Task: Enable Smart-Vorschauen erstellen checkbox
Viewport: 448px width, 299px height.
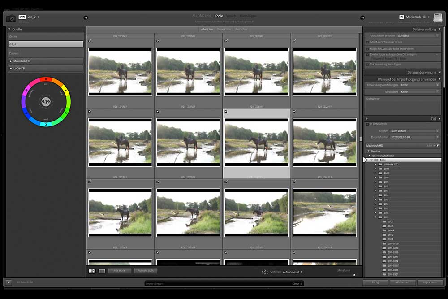Action: pos(367,42)
